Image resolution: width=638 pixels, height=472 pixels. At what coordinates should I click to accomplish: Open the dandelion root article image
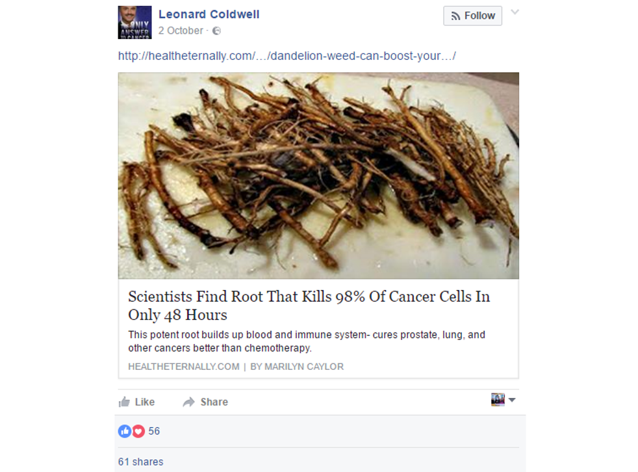click(318, 176)
